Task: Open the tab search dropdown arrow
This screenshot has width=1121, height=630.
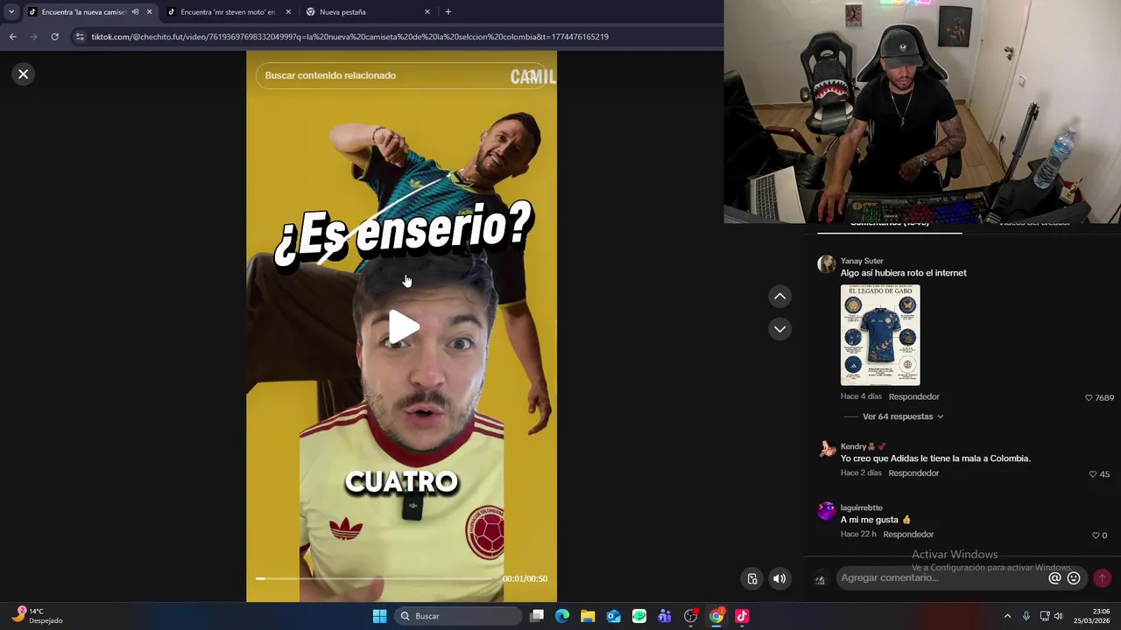Action: click(x=11, y=12)
